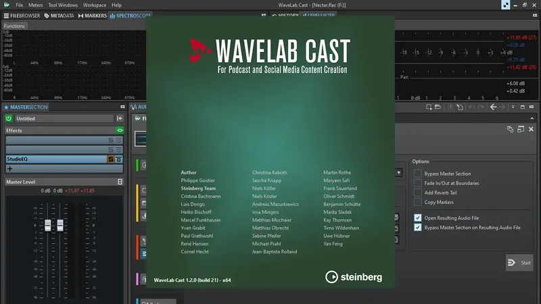This screenshot has height=304, width=541.
Task: Click the Steinberg logo on splash screen
Action: [354, 277]
